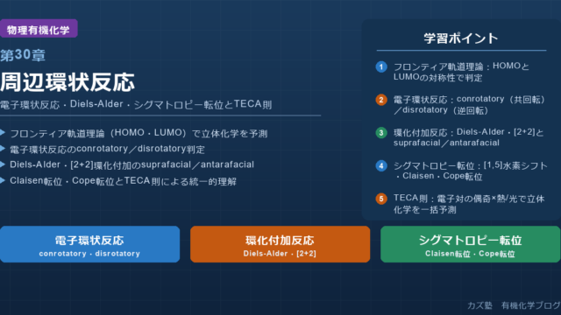Click numbered circle 4 for シグマトロピー転位 point
Screen dimensions: 561x315
pos(381,165)
